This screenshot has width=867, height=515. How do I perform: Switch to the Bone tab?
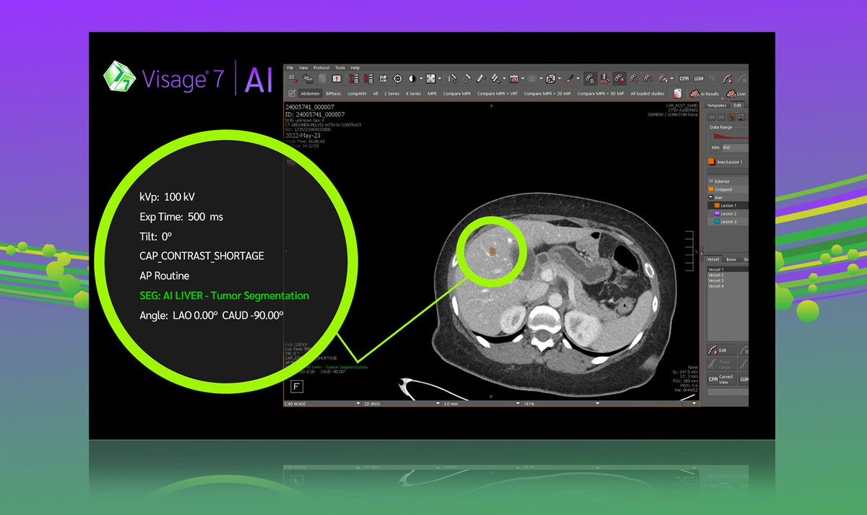click(731, 259)
